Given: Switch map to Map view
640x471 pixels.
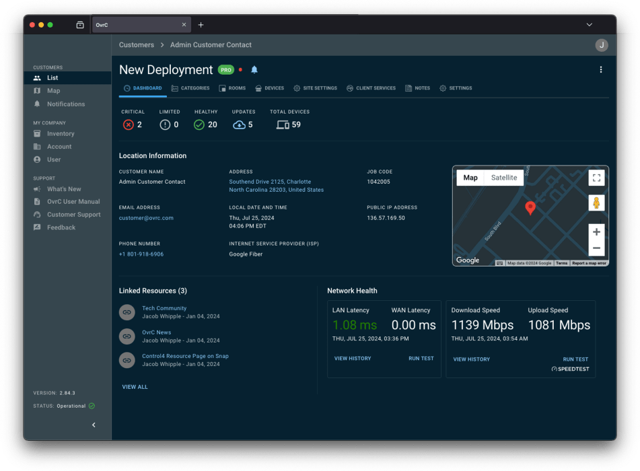Looking at the screenshot, I should [x=470, y=178].
